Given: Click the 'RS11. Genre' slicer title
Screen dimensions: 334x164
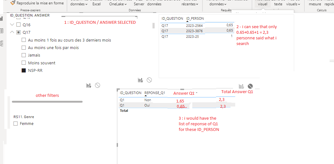Looking at the screenshot, I should [24, 117].
